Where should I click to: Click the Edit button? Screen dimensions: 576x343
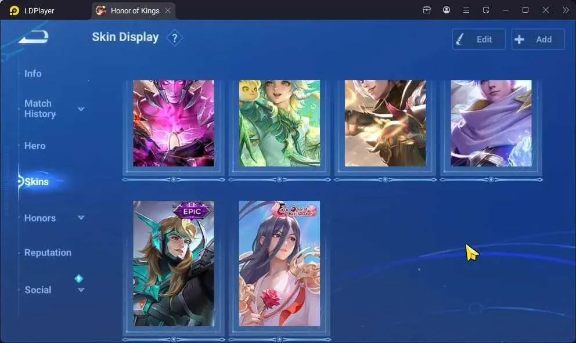click(478, 39)
